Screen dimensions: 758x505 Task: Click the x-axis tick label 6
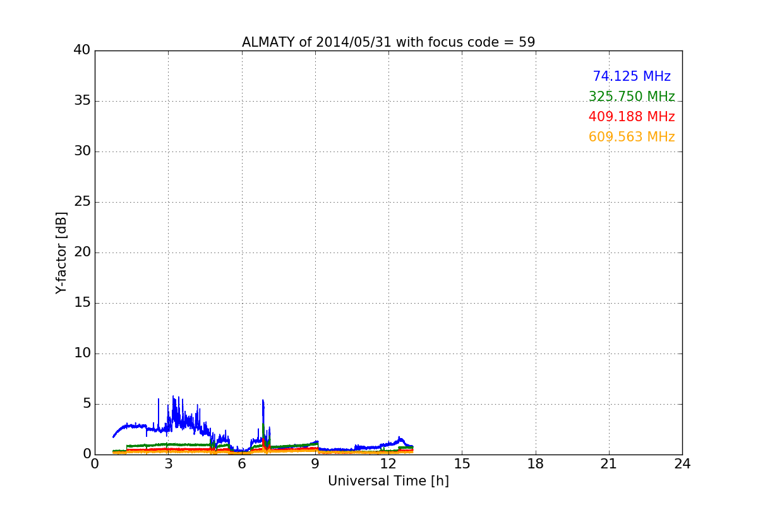point(242,464)
